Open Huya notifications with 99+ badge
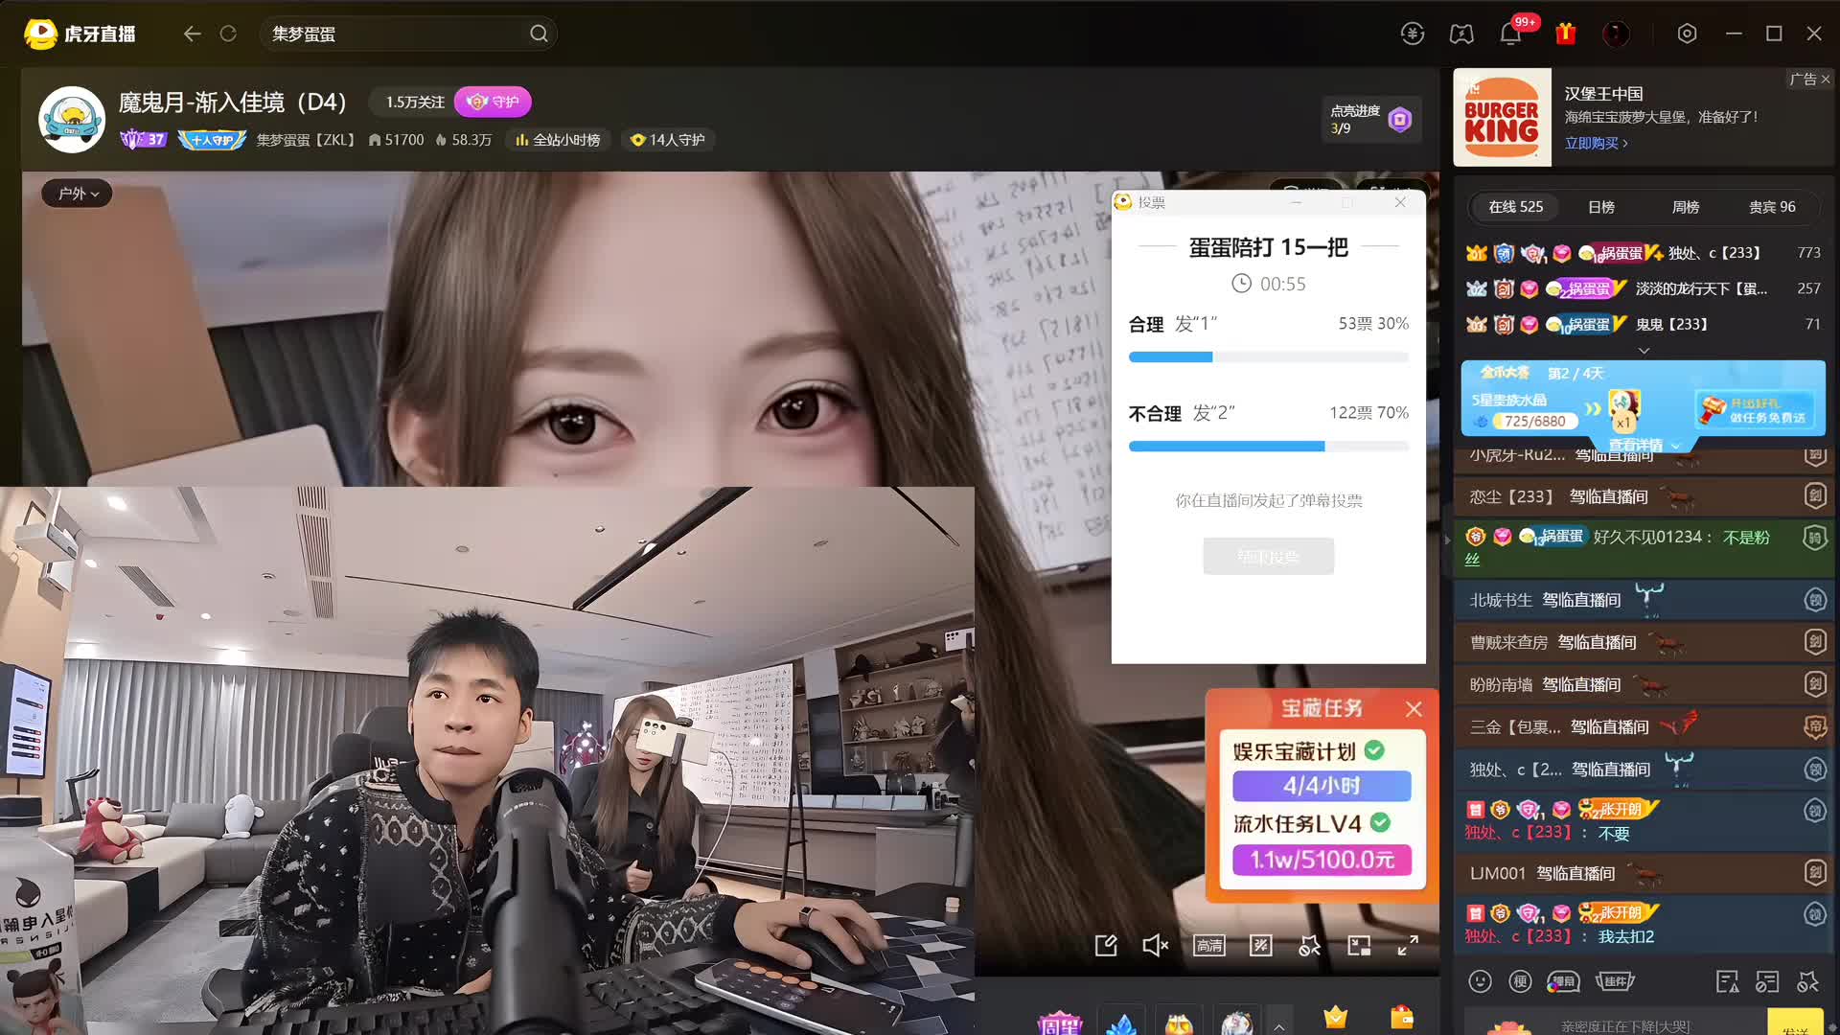The image size is (1840, 1035). coord(1510,34)
